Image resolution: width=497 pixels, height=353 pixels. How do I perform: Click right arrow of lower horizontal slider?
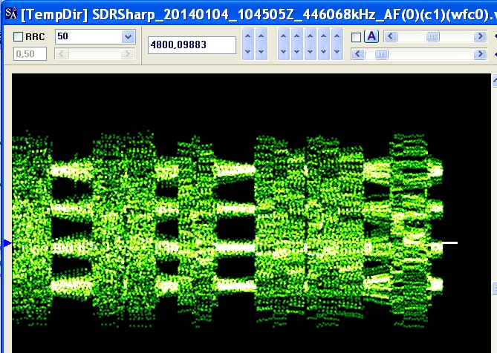pos(480,54)
